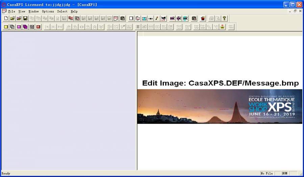This screenshot has width=304, height=177.
Task: Click the dark pages icon beside red pages
Action: [x=77, y=19]
